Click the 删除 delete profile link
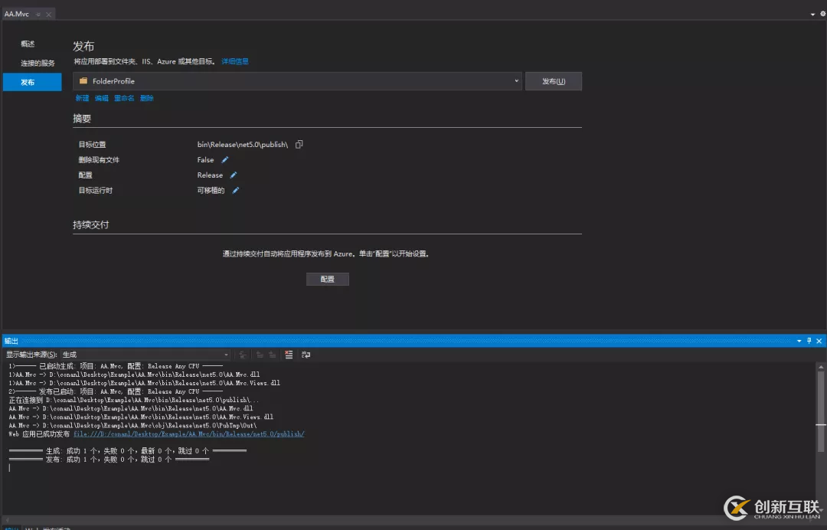The width and height of the screenshot is (827, 530). [x=147, y=98]
